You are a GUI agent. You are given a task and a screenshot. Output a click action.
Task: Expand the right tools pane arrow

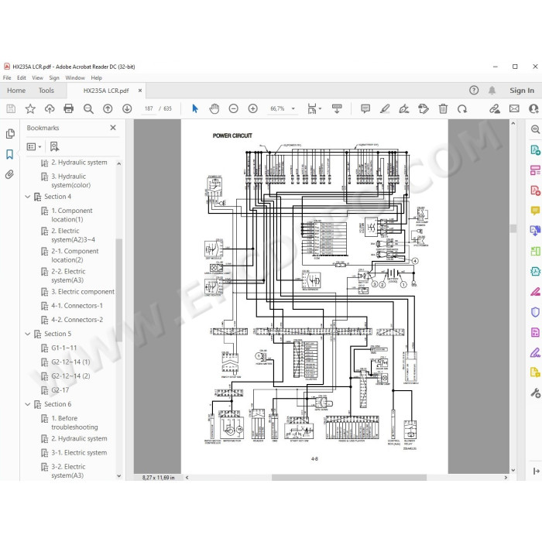tap(536, 471)
